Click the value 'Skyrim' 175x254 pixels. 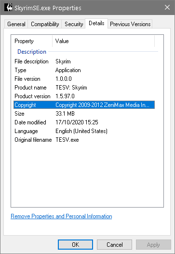pyautogui.click(x=63, y=61)
